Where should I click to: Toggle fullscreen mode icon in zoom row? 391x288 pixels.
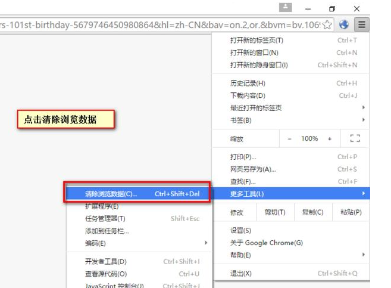[355, 138]
